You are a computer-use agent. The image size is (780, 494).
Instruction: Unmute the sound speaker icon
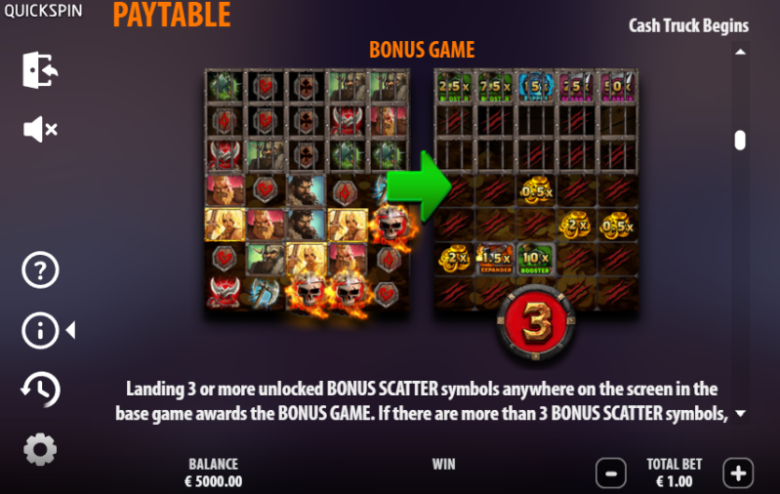[40, 129]
